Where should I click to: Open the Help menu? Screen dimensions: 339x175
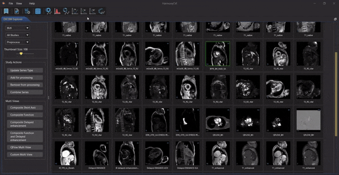(x=32, y=3)
